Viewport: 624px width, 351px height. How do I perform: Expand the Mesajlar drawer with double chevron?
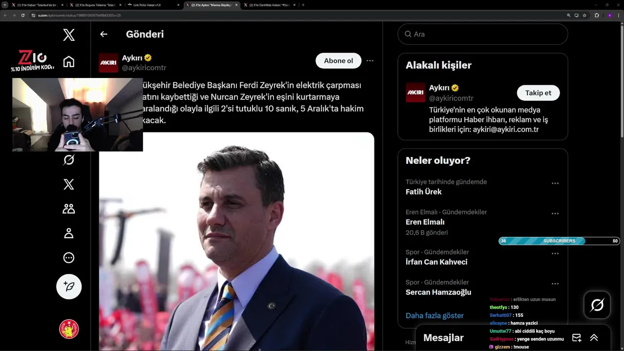pyautogui.click(x=594, y=337)
